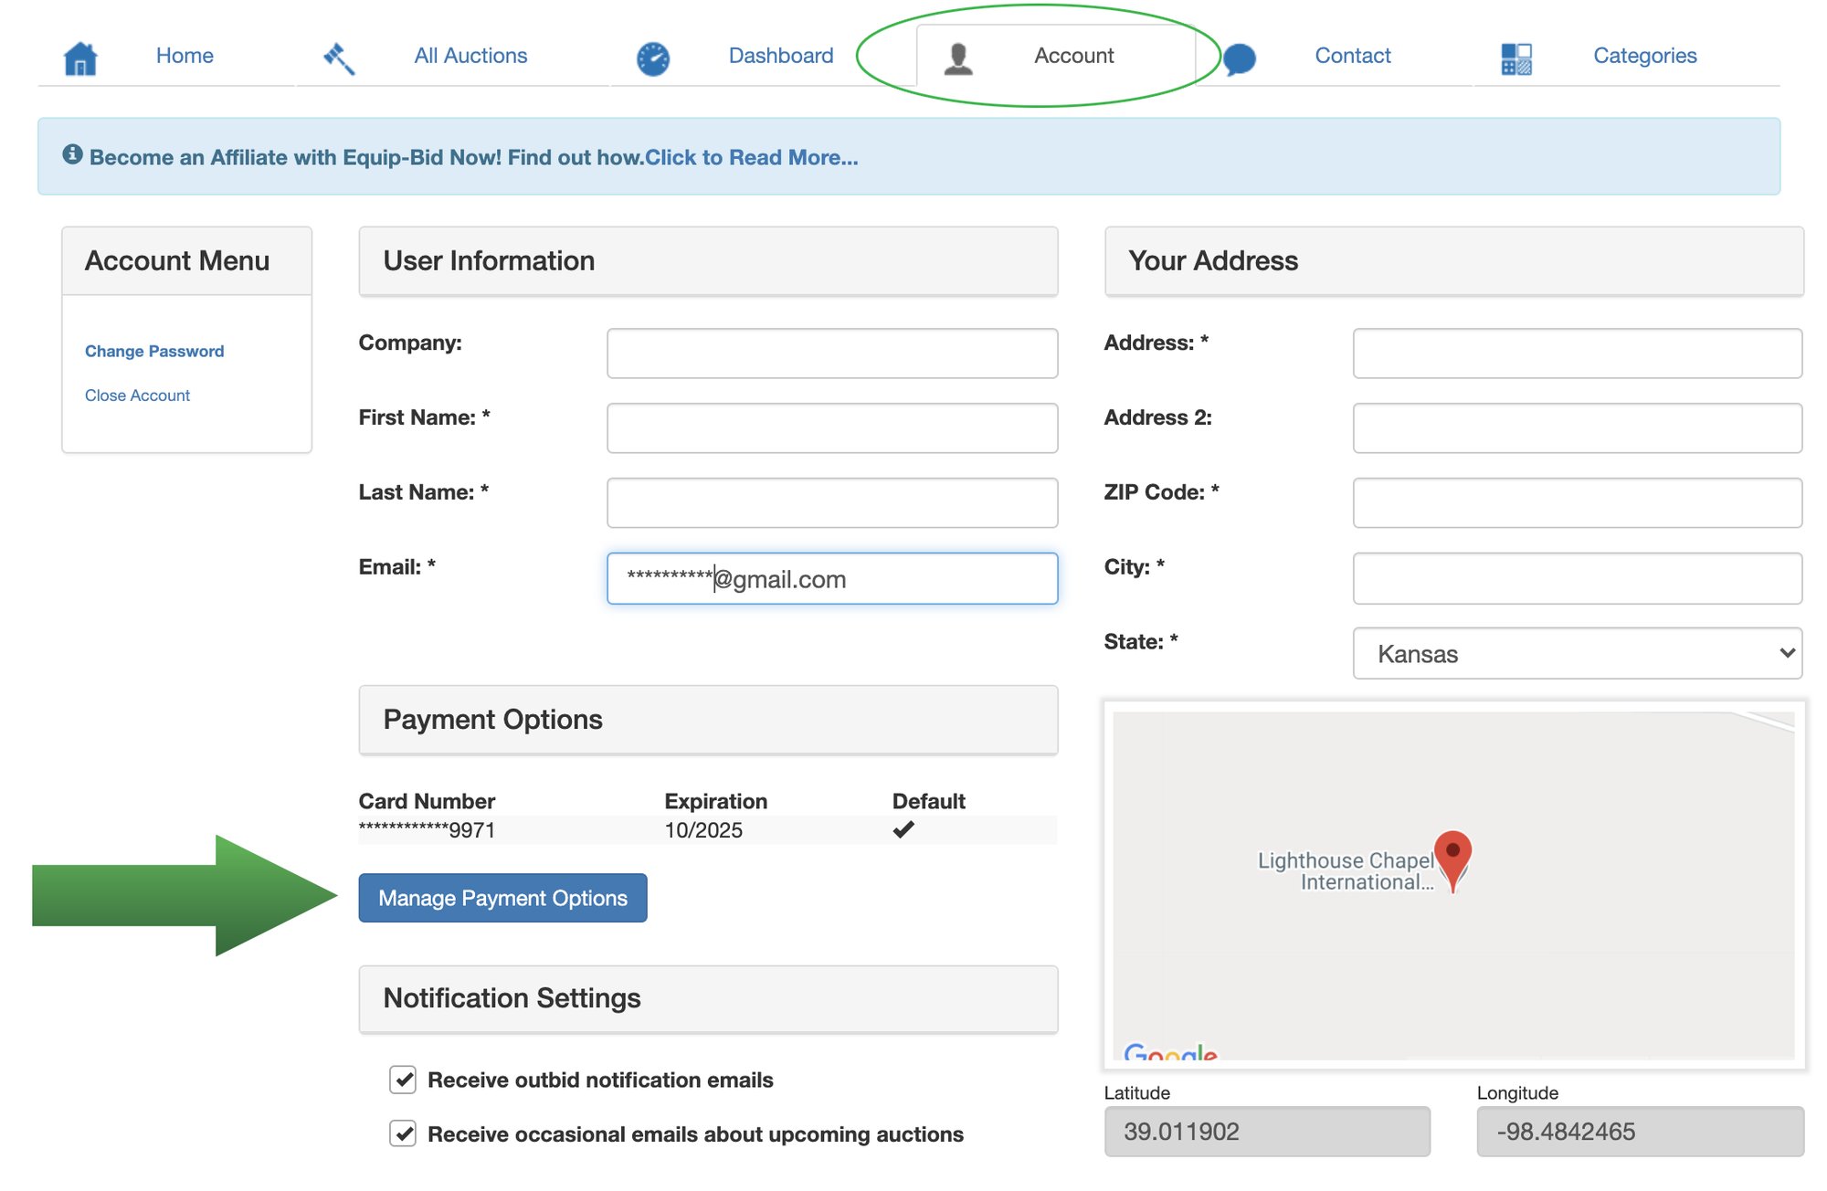Open the State dropdown showing Kansas
The image size is (1827, 1191).
coord(1576,654)
